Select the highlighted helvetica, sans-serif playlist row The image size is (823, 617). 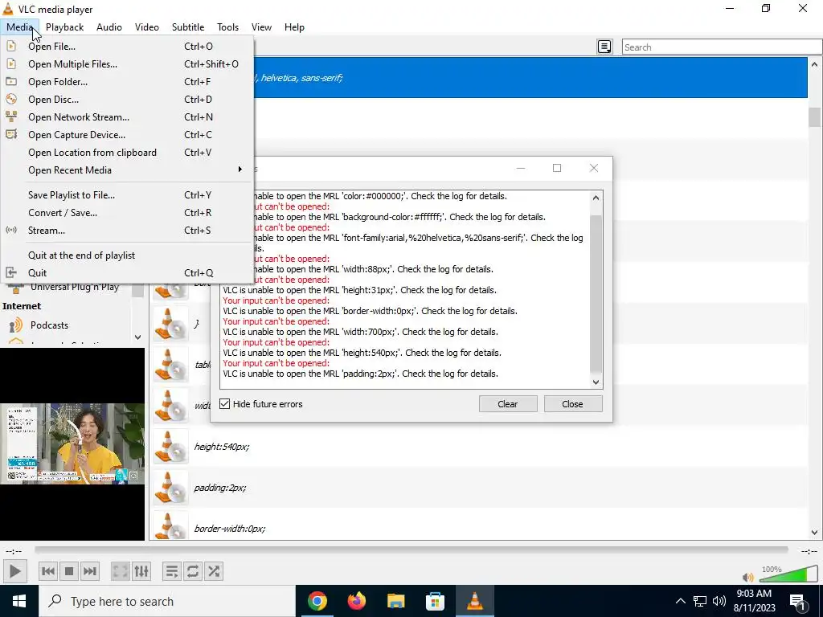click(x=530, y=78)
